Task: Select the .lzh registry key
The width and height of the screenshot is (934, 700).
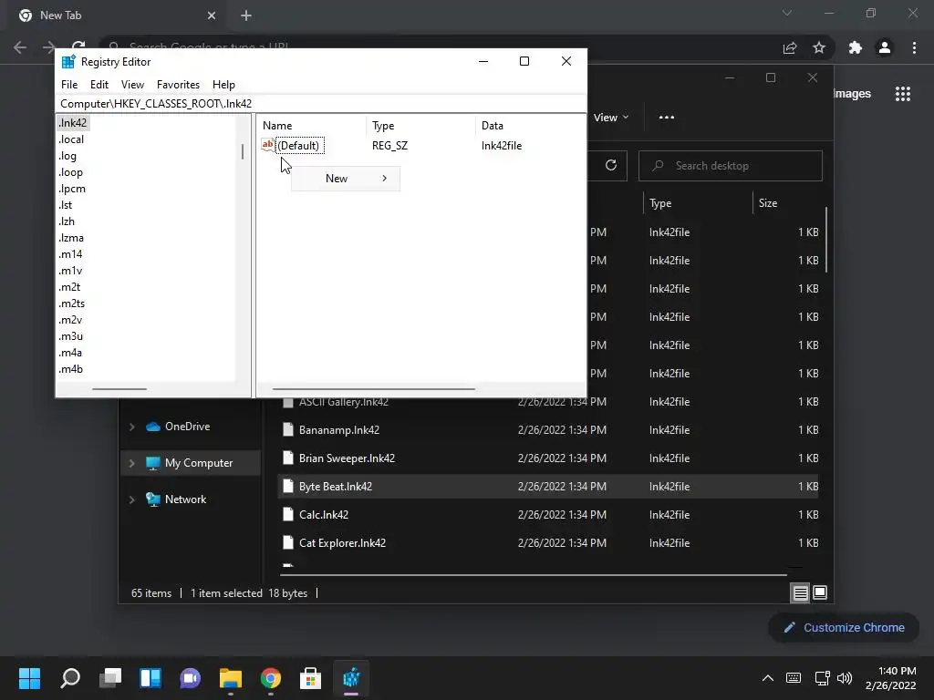Action: (67, 221)
